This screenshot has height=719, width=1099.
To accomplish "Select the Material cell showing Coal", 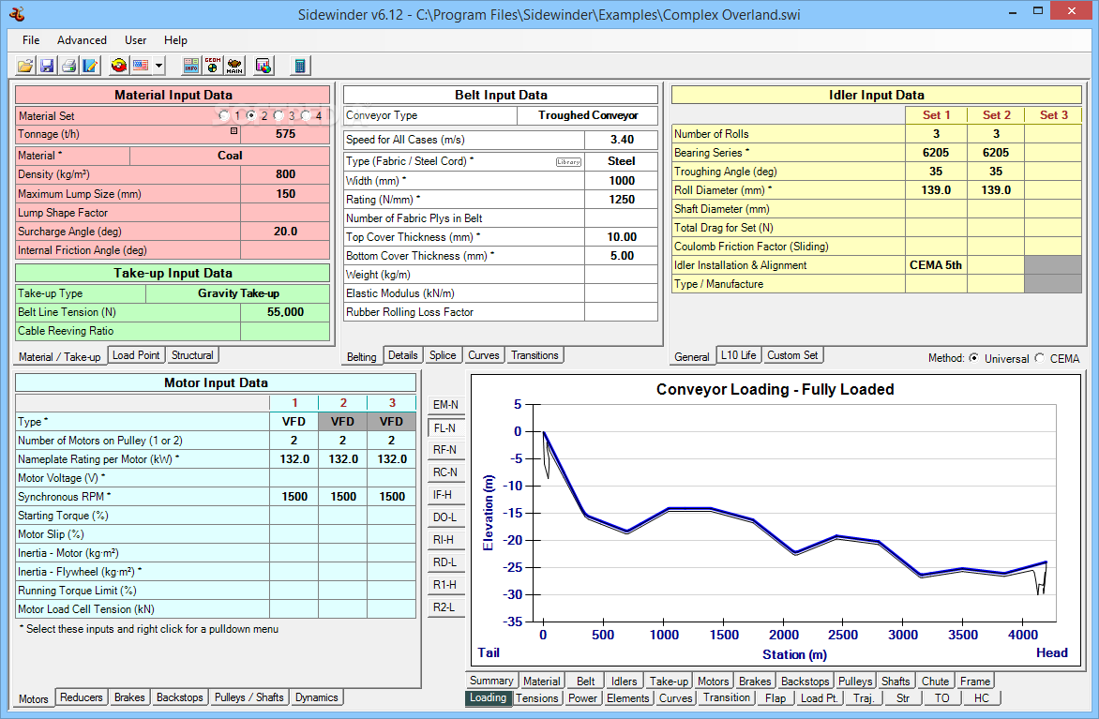I will click(230, 156).
